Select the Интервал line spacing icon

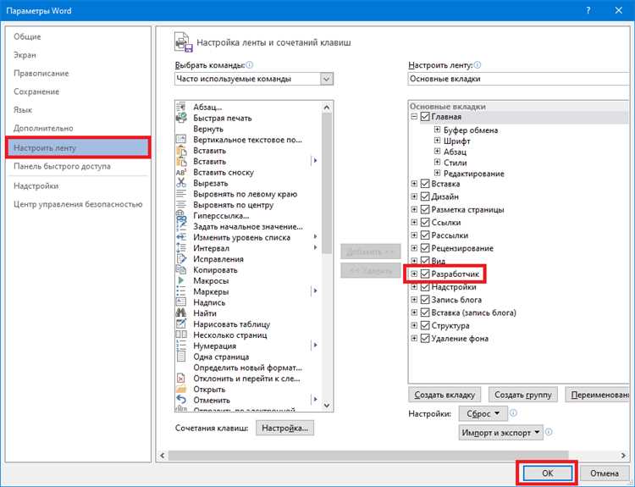click(181, 248)
